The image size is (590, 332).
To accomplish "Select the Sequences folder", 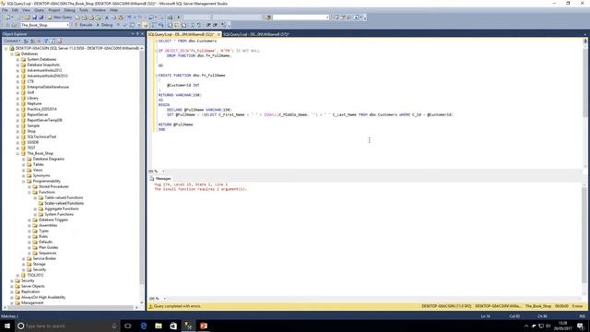I will [47, 253].
